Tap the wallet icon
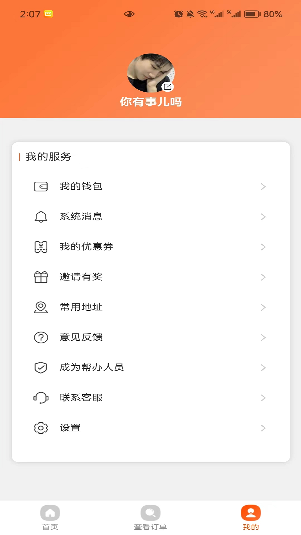The image size is (301, 535). (41, 186)
